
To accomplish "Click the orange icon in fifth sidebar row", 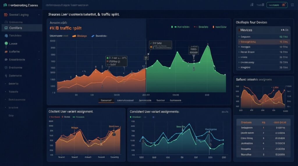I will [6, 51].
